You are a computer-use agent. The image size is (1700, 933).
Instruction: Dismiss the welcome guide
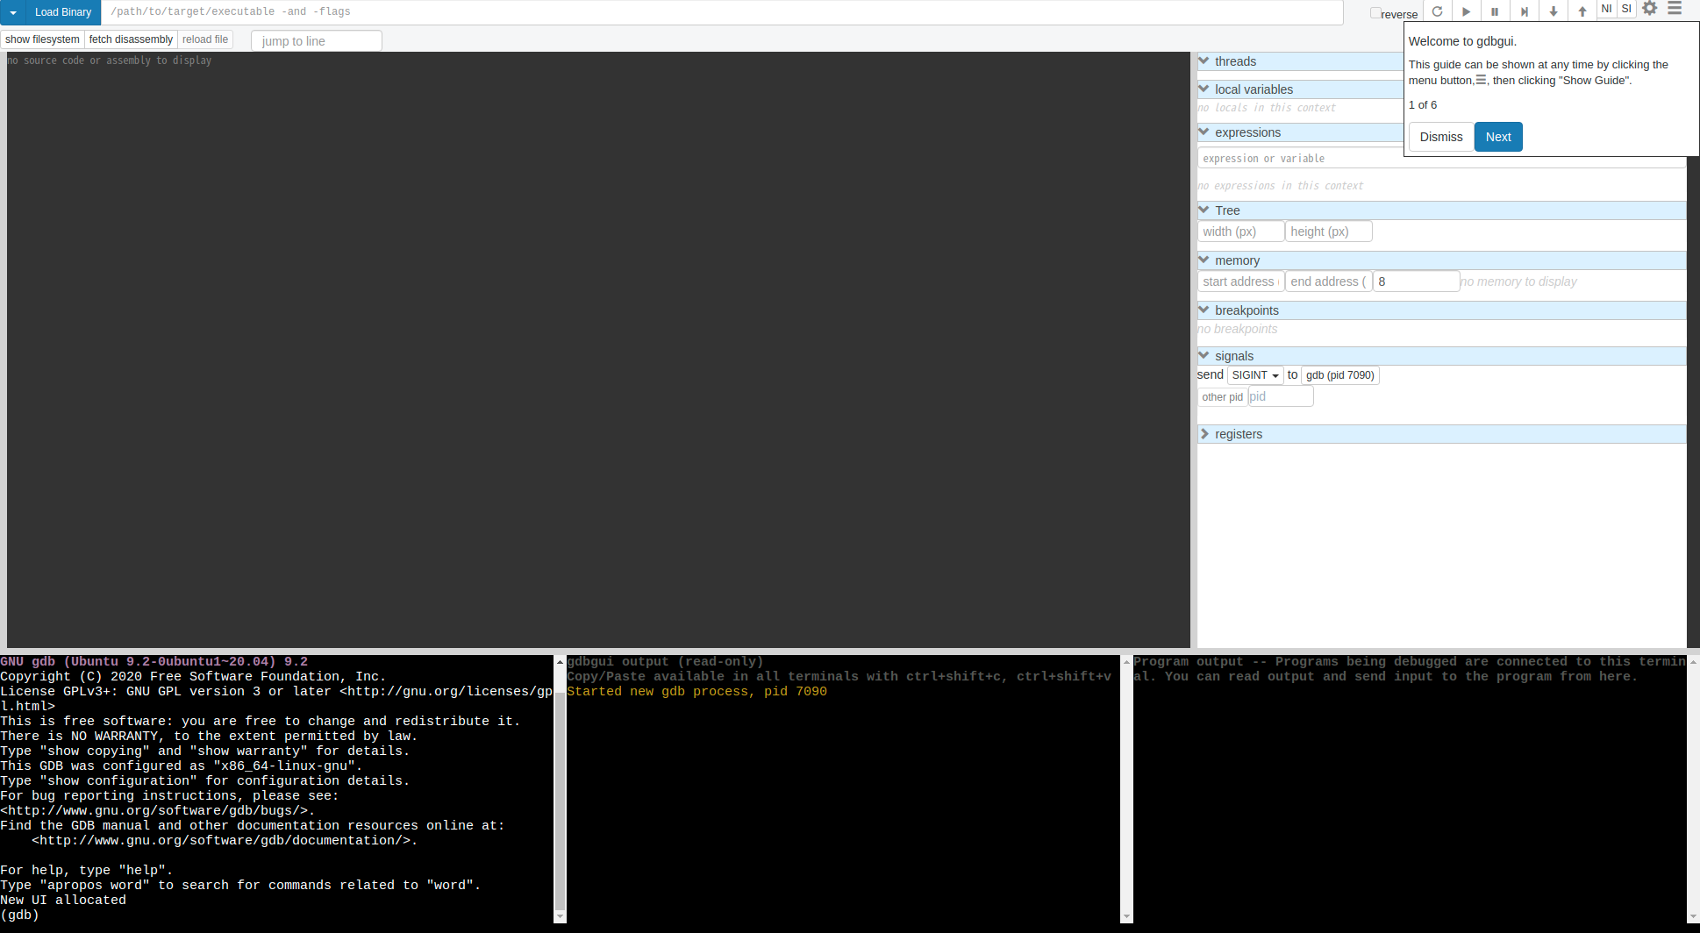tap(1439, 137)
